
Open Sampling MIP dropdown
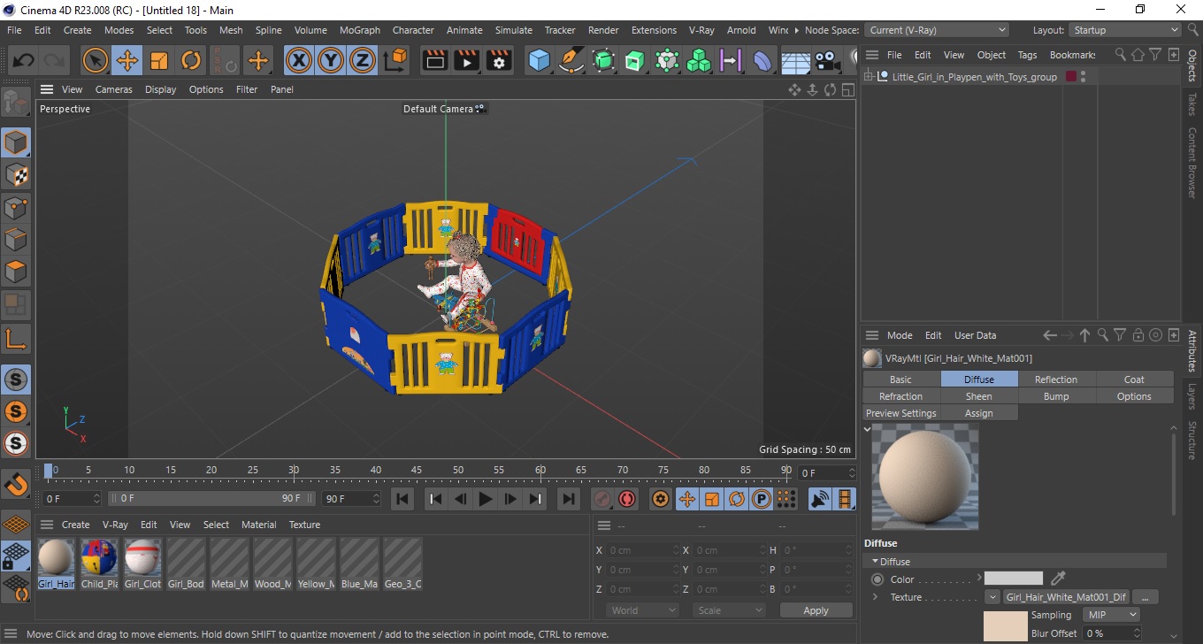coord(1113,615)
